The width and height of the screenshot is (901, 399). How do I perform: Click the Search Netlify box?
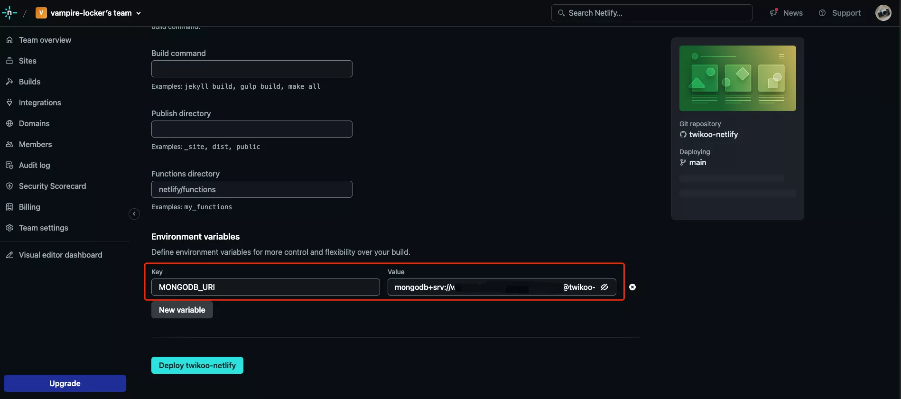click(x=652, y=13)
